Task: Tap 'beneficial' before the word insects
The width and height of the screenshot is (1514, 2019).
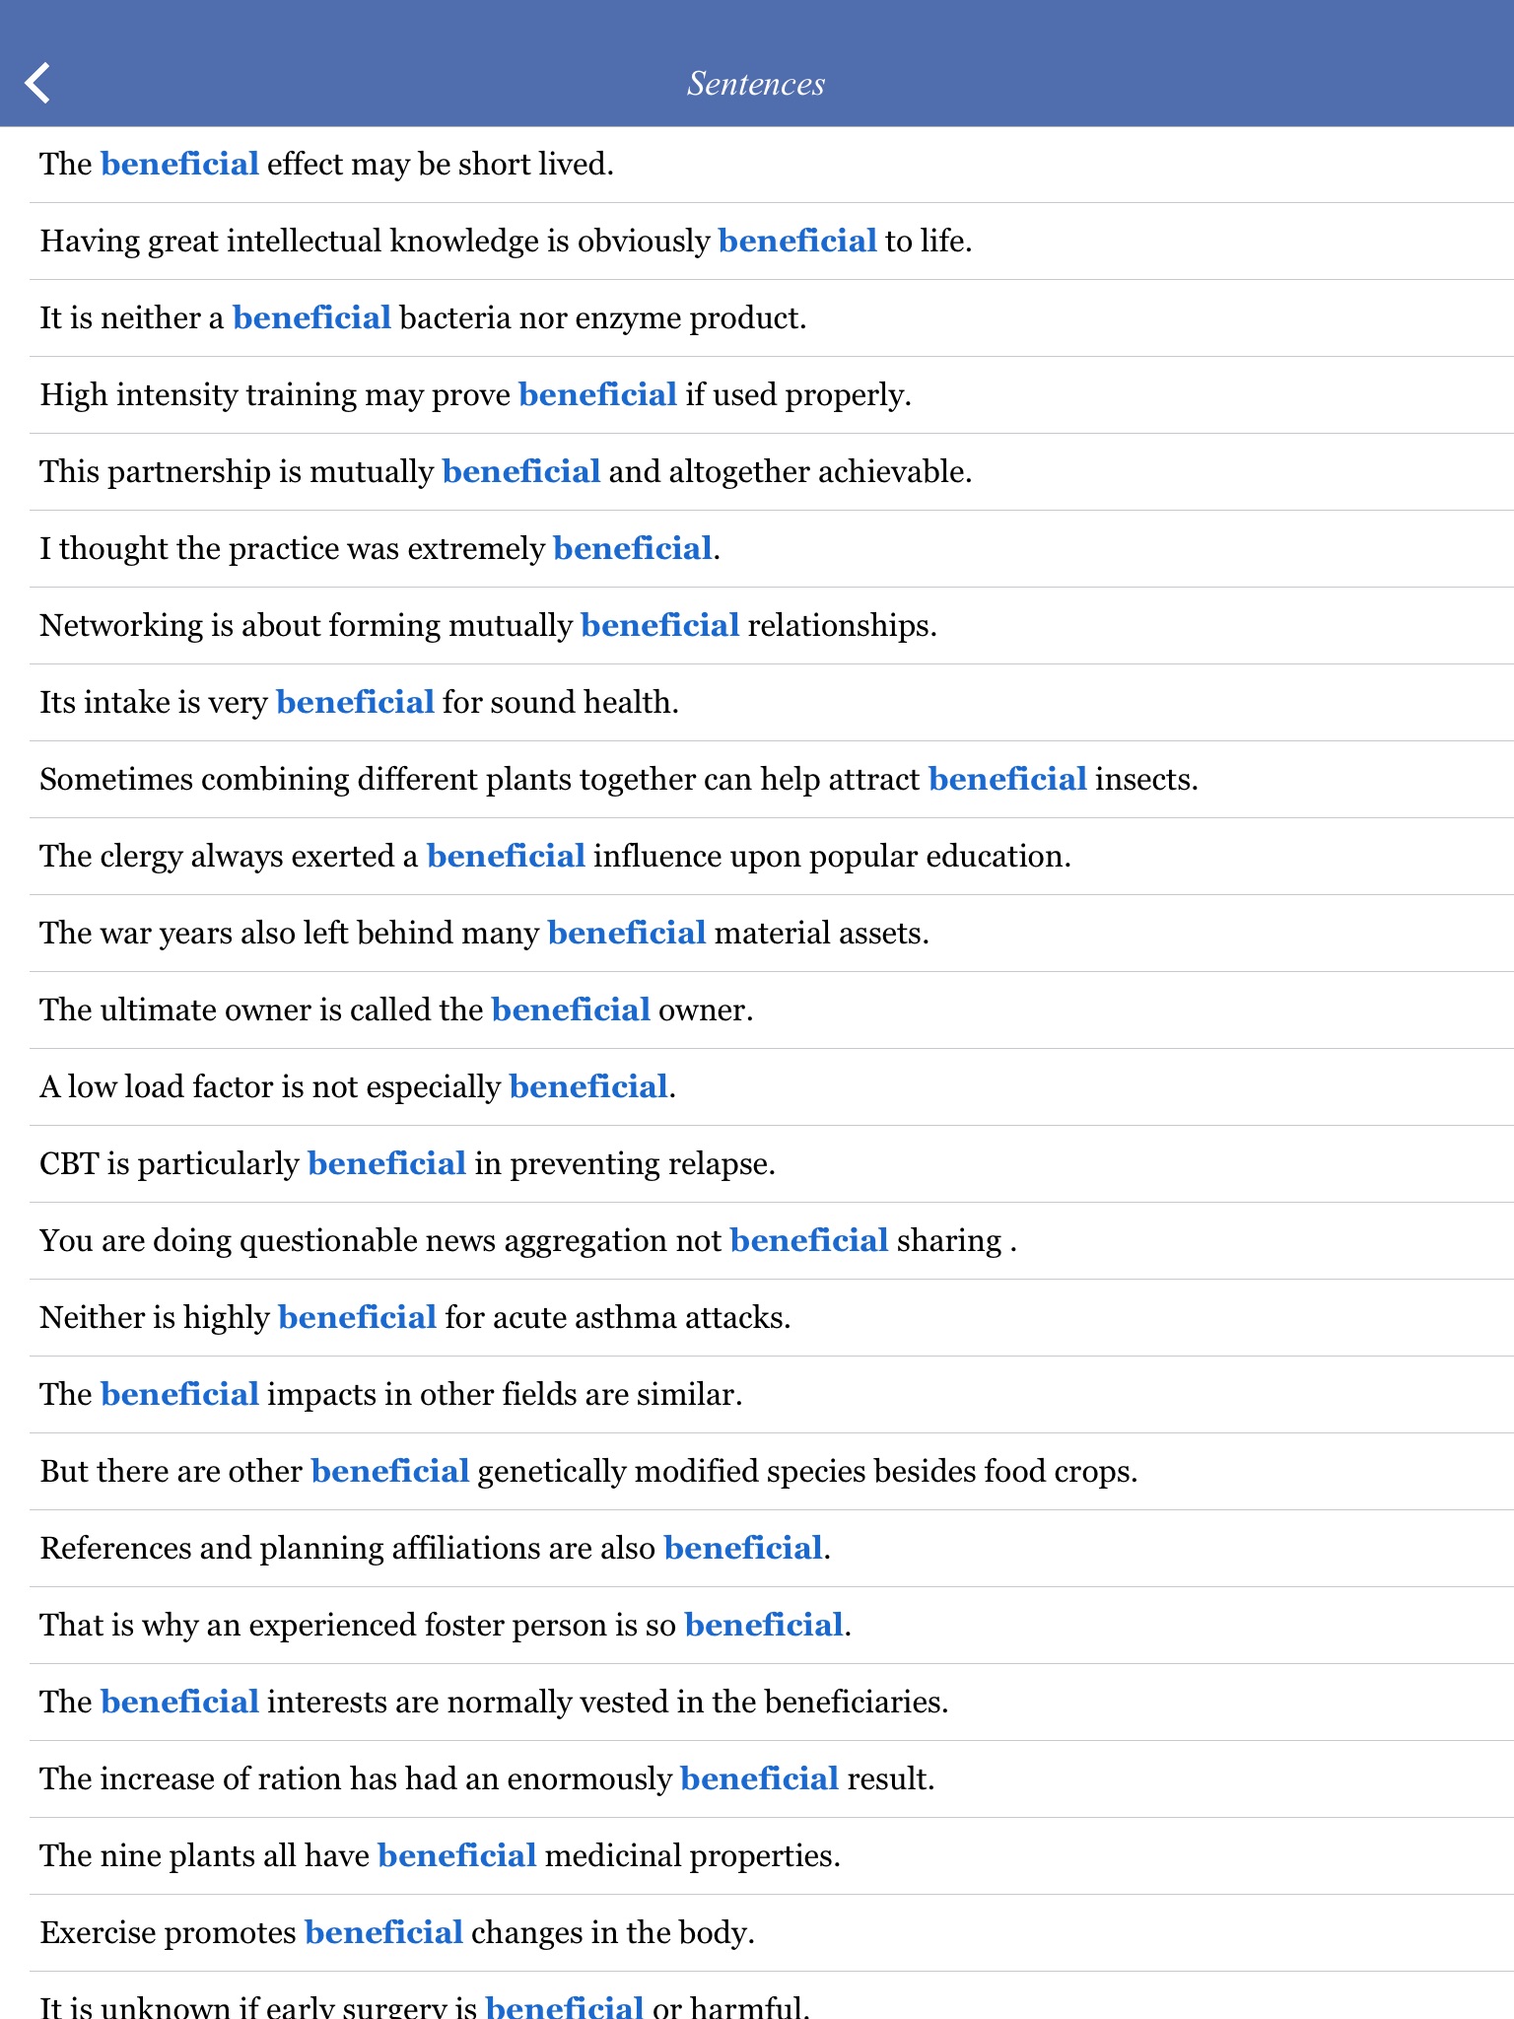Action: click(x=1007, y=780)
